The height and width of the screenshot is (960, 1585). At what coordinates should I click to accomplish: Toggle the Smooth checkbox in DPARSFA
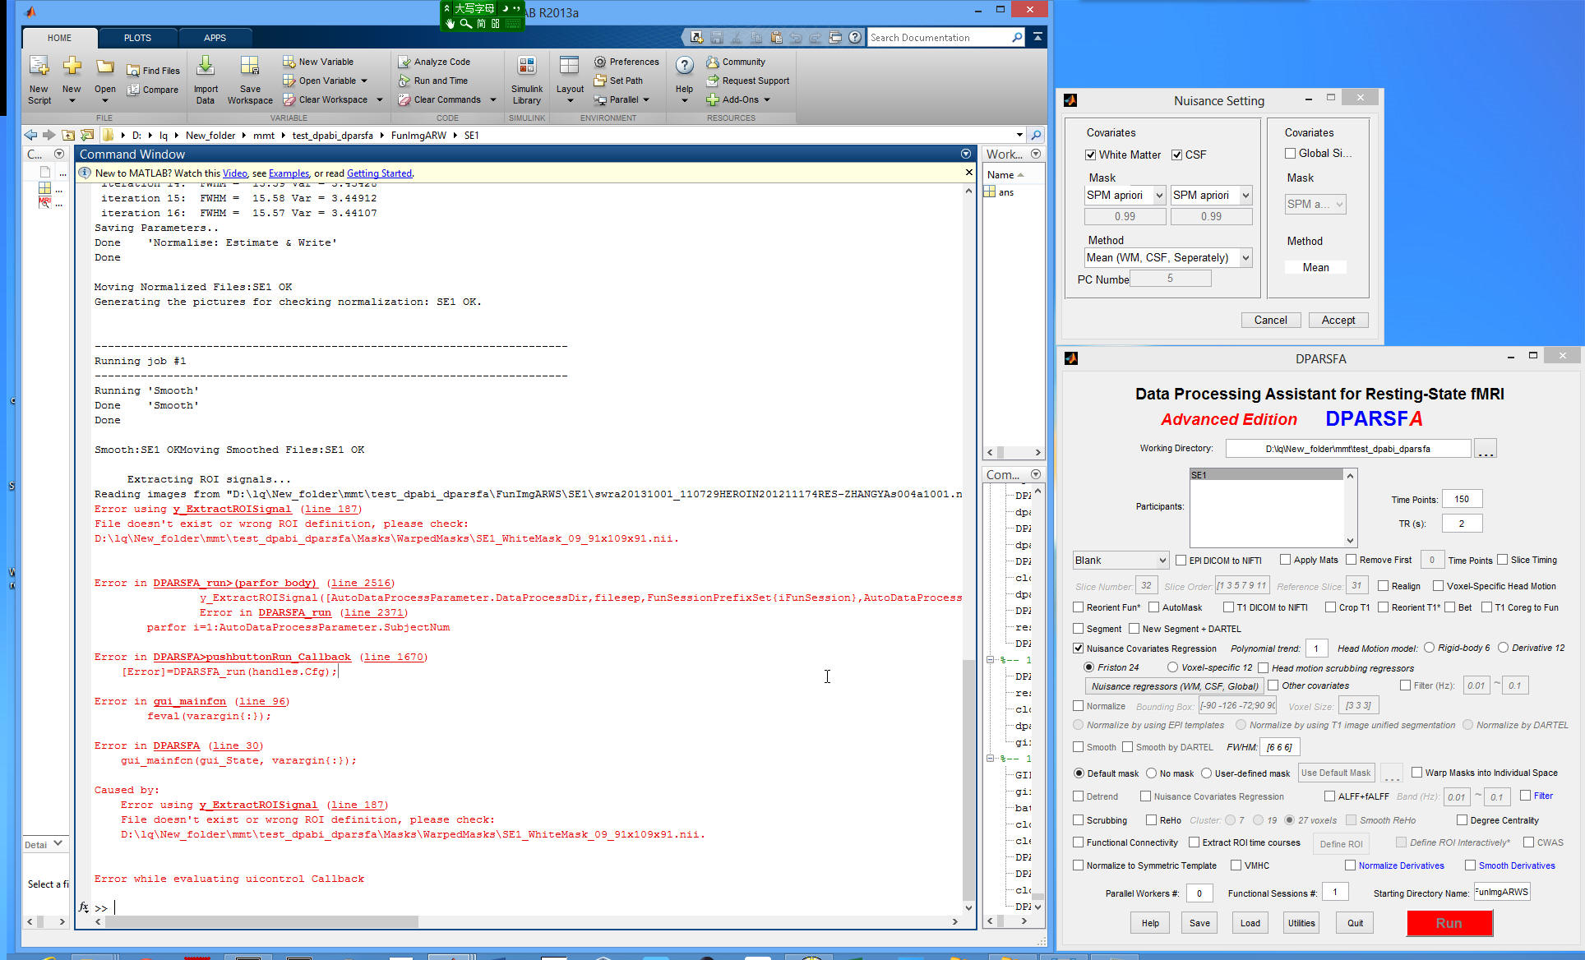1078,747
